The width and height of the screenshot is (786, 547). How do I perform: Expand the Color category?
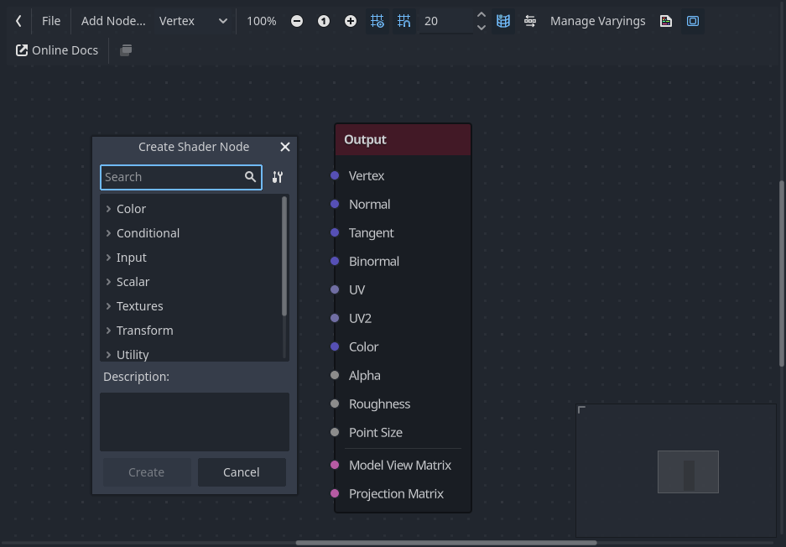109,209
